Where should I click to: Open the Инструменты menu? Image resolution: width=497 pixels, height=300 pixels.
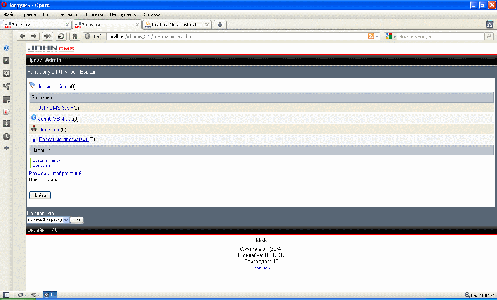123,14
